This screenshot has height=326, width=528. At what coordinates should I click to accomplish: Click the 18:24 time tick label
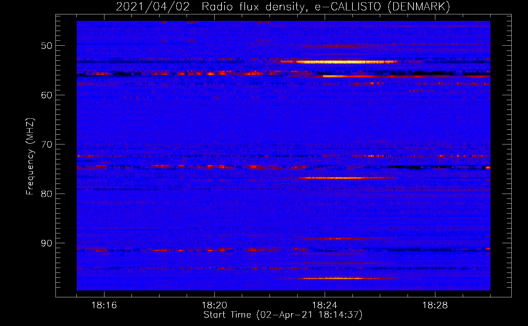coord(325,305)
